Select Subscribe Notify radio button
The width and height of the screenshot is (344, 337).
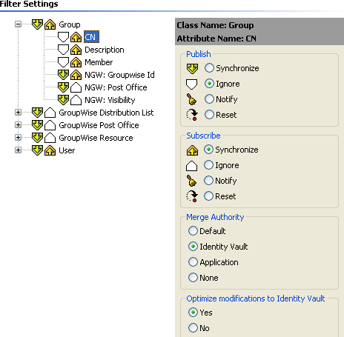[x=208, y=181]
